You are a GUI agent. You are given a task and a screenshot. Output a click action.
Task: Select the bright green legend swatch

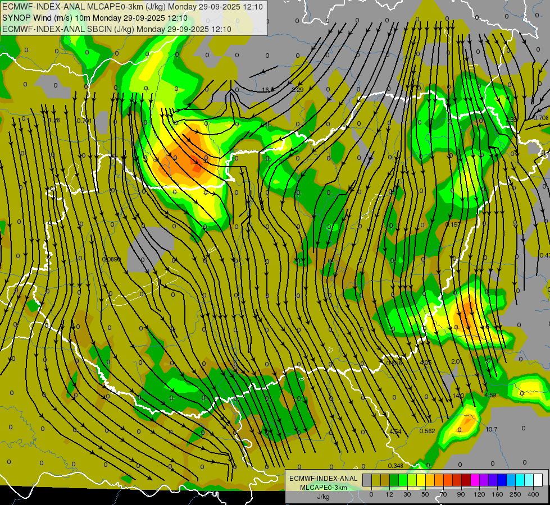[x=403, y=480]
